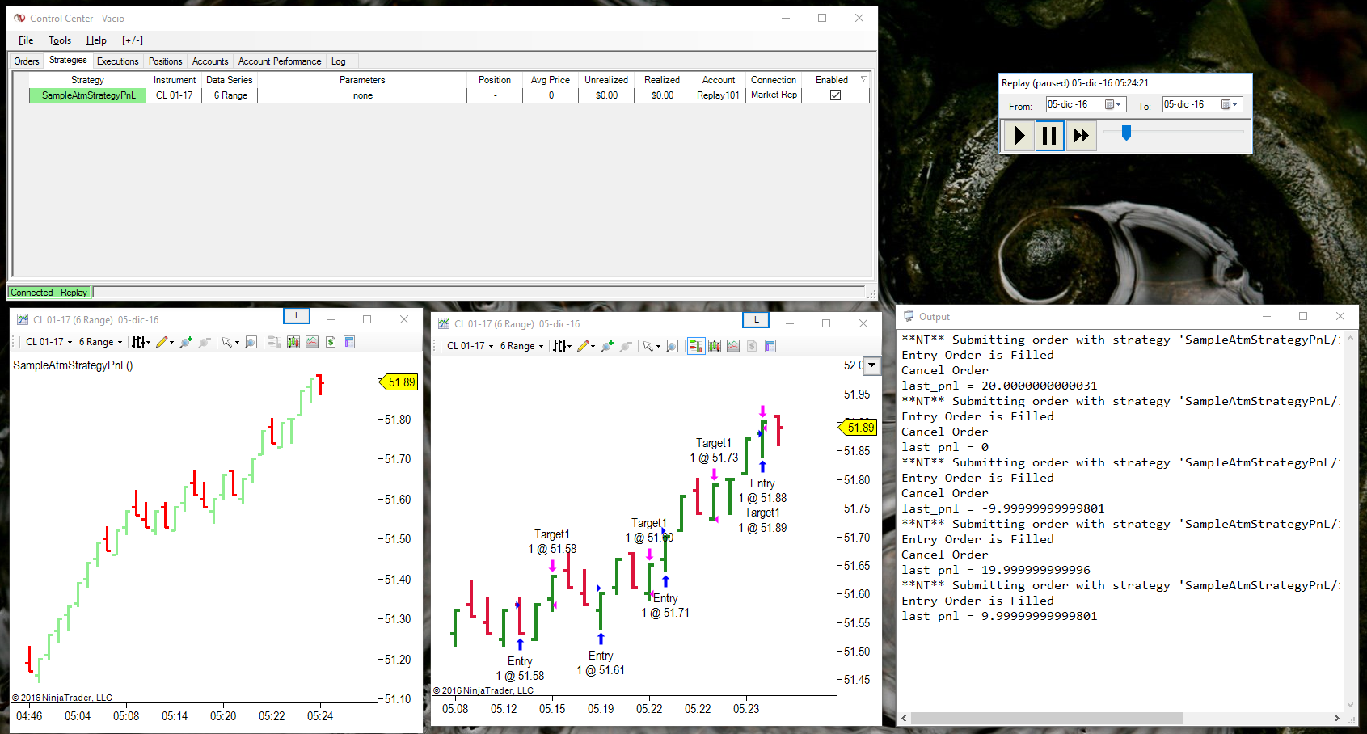Click the Strategy column header
This screenshot has height=734, width=1367.
pos(87,80)
